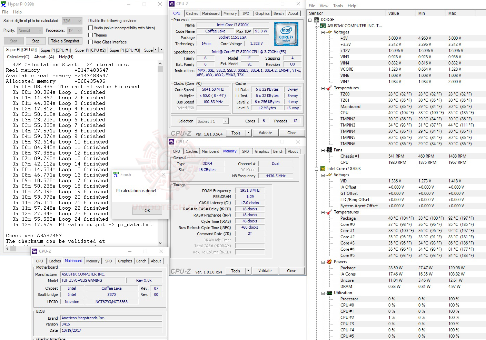Viewport: 486px width, 340px height.
Task: Click the Fans sensor icon in HWMonitor
Action: pos(329,150)
